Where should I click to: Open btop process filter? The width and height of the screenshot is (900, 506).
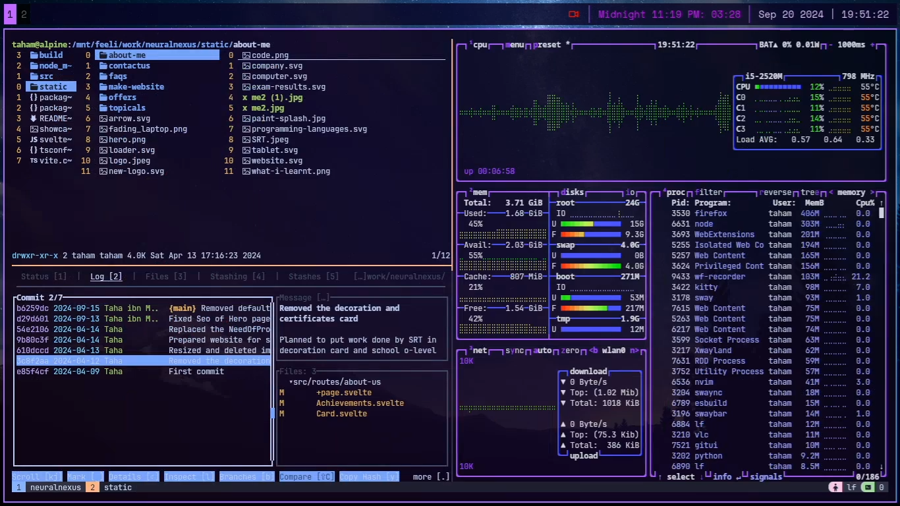pyautogui.click(x=708, y=192)
